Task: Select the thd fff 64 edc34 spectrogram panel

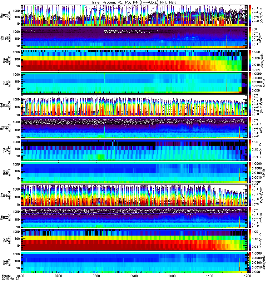Action: (x=134, y=105)
